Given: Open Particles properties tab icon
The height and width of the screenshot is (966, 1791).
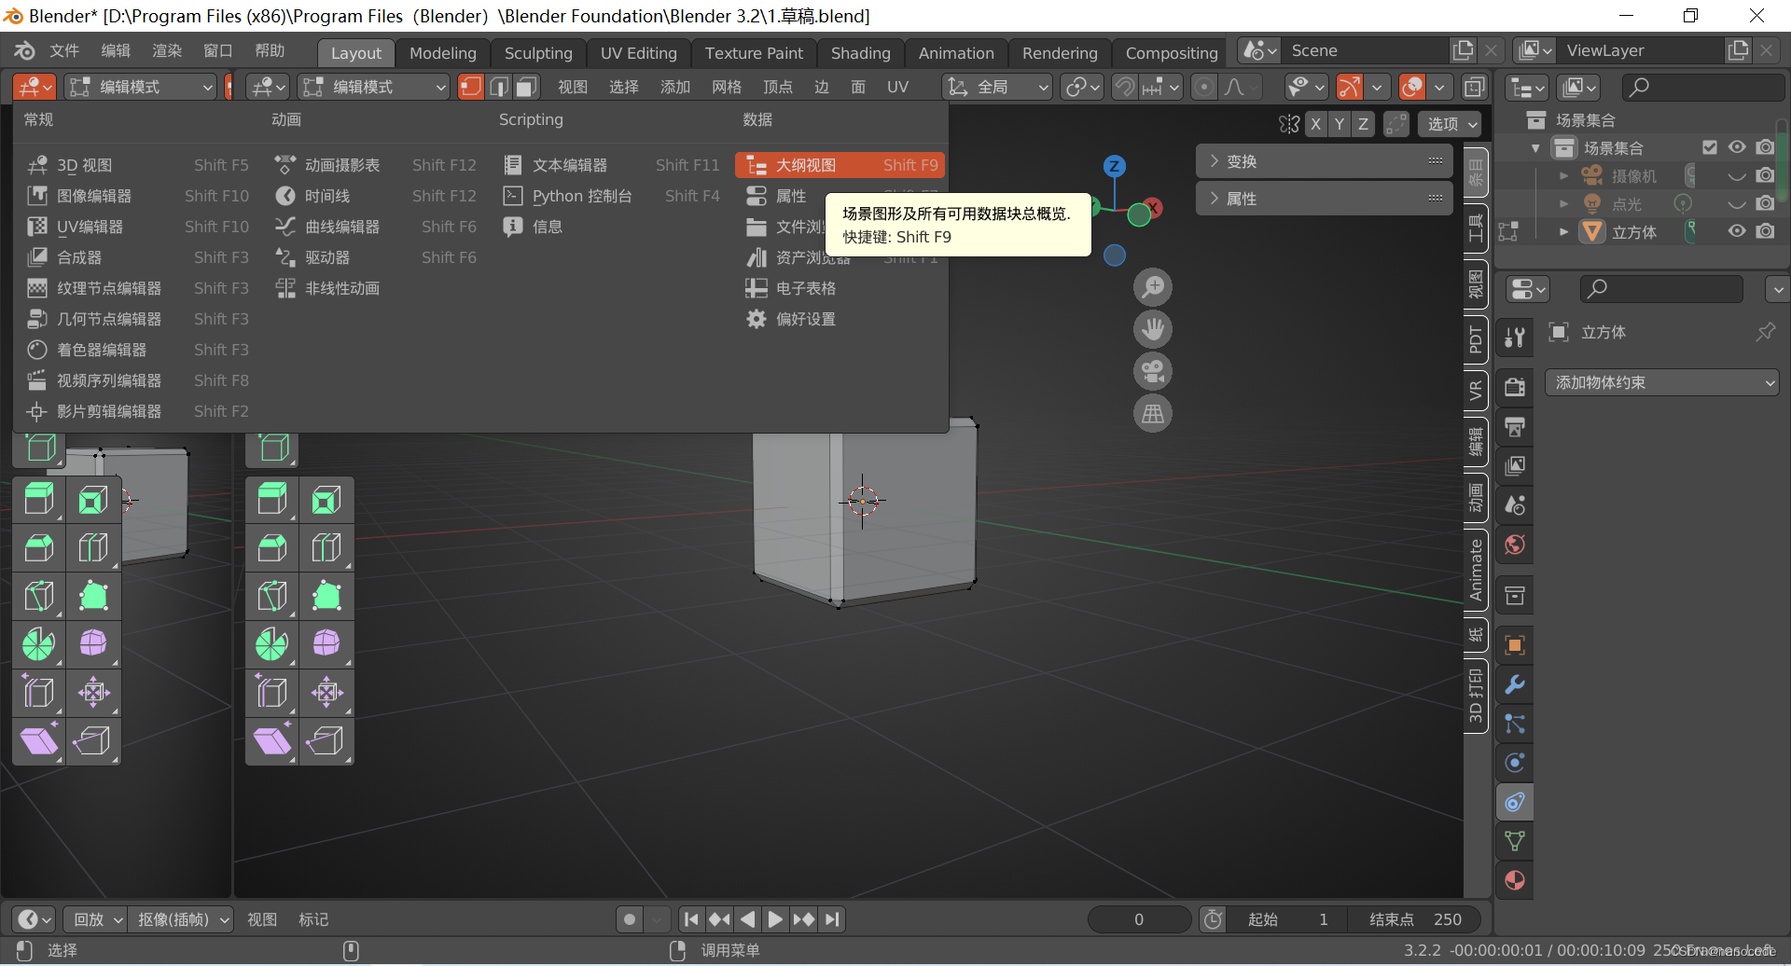Looking at the screenshot, I should tap(1515, 724).
